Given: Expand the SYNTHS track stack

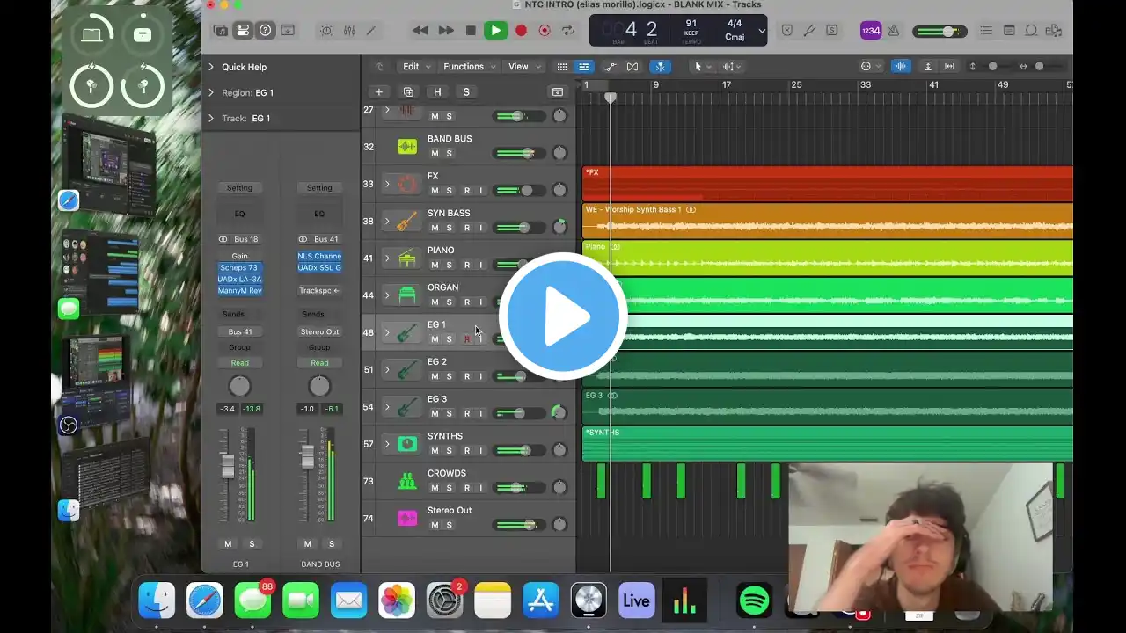Looking at the screenshot, I should (386, 444).
